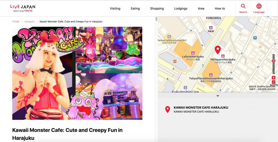Collapse the map with the chevron arrow
This screenshot has height=142, width=278.
[218, 96]
